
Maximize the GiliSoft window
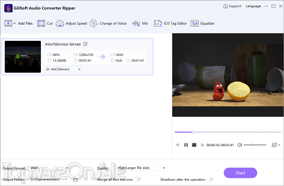274,6
